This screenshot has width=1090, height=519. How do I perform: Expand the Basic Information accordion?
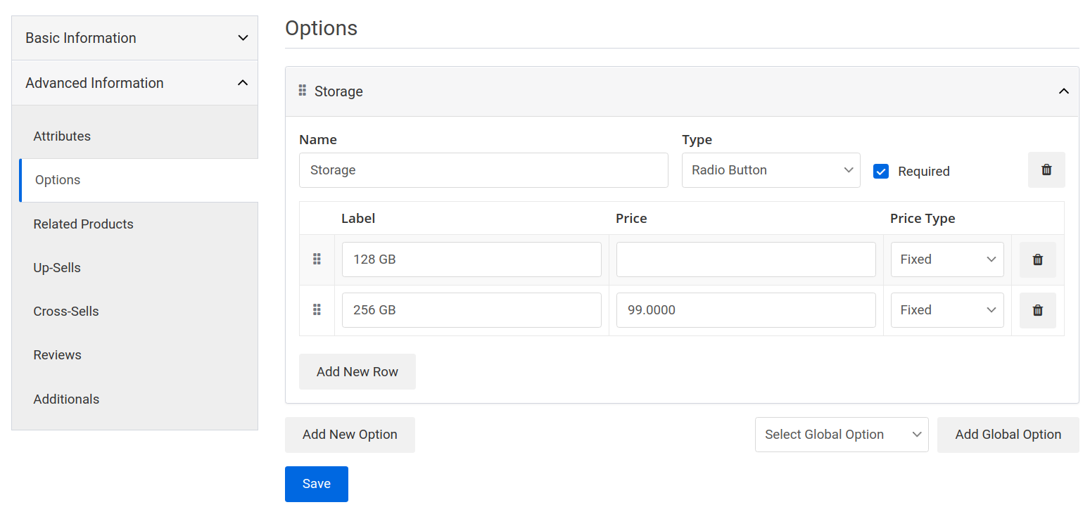pos(134,37)
